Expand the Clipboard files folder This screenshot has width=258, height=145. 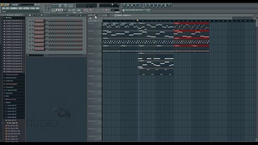click(11, 78)
